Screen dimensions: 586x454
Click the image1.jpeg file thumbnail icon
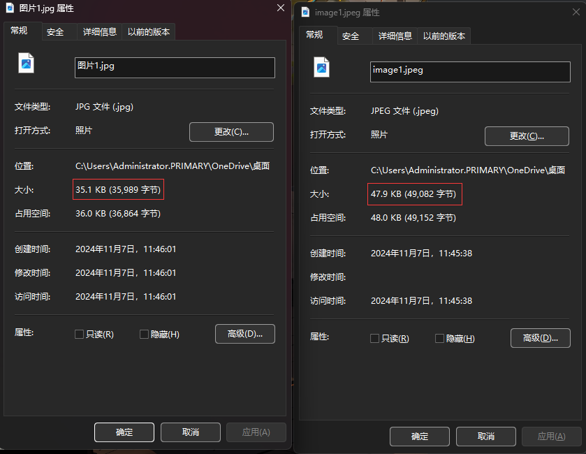(x=321, y=67)
